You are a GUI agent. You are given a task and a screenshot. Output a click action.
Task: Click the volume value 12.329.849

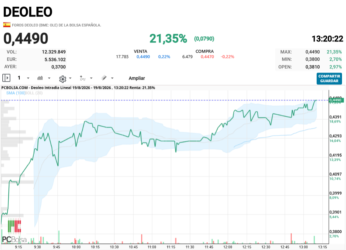point(54,52)
